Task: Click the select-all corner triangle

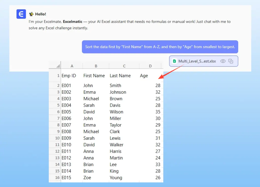Action: tap(58, 66)
